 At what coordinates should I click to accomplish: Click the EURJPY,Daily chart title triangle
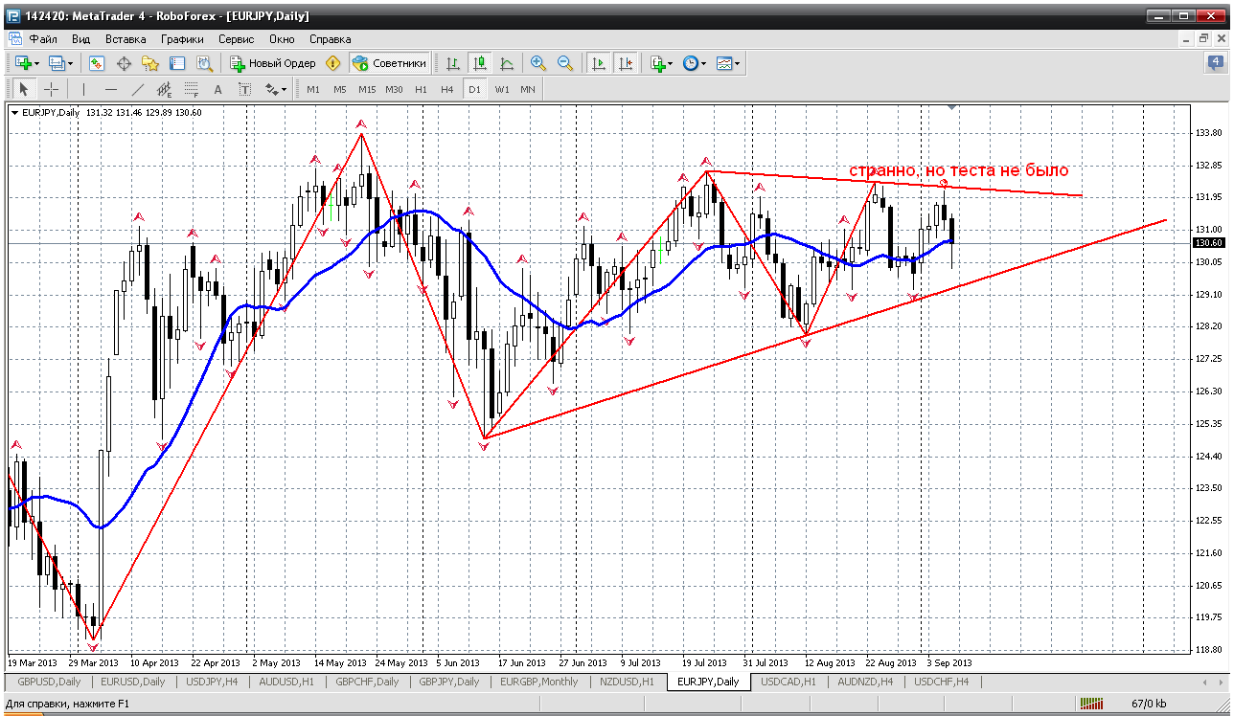15,112
